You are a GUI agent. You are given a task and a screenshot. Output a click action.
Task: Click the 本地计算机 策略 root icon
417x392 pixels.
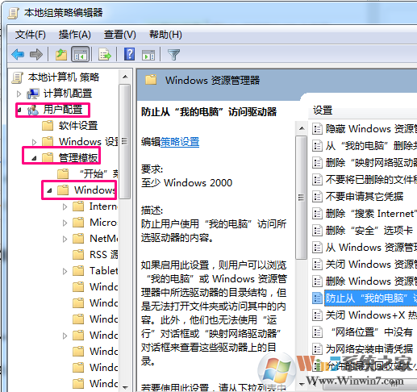[18, 77]
